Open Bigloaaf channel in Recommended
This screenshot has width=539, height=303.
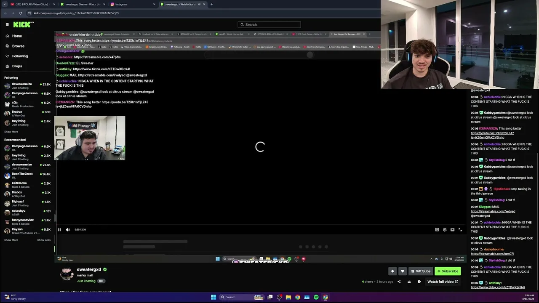coord(27,203)
